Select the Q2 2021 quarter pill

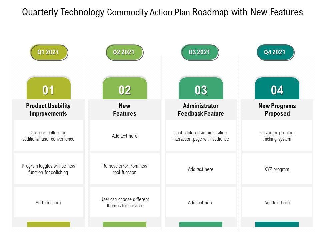(124, 52)
